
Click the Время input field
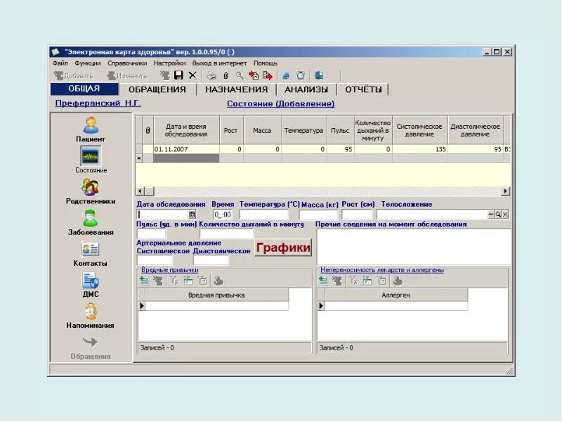pyautogui.click(x=223, y=215)
